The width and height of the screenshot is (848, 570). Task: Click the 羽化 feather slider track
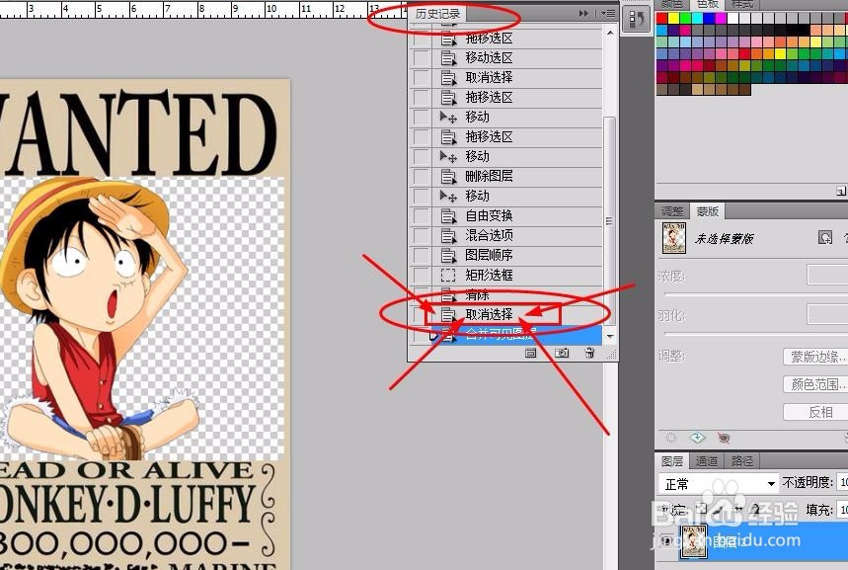click(756, 334)
